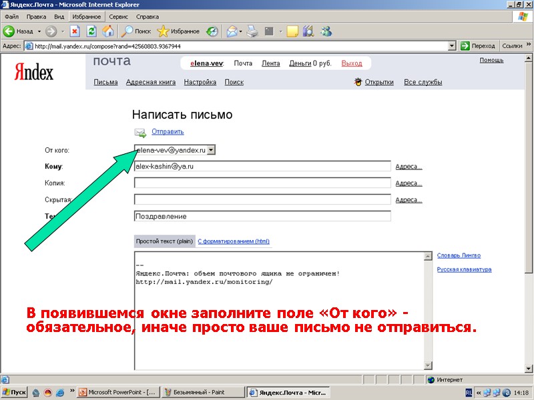The image size is (534, 400).
Task: Open the Помощь help link
Action: (x=491, y=60)
